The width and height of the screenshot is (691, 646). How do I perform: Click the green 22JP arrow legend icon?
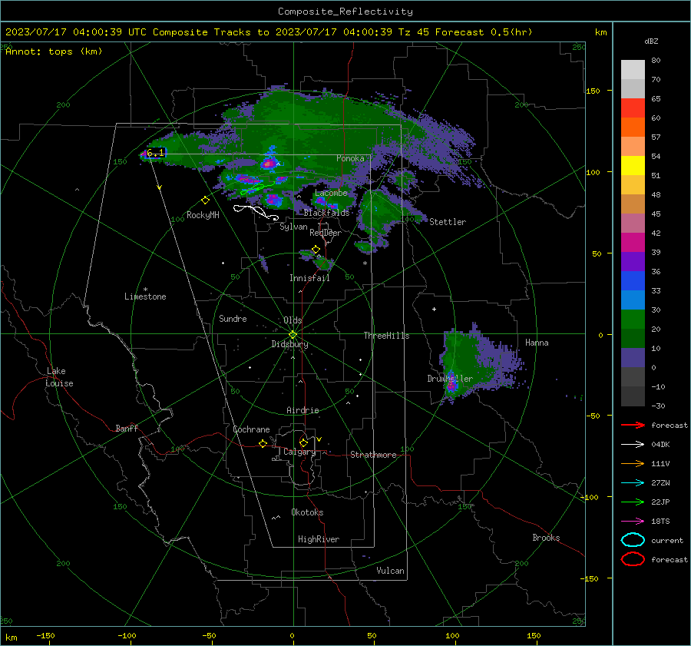(x=633, y=502)
